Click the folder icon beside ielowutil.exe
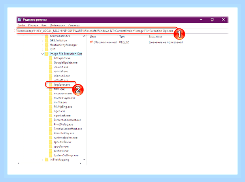The height and width of the screenshot is (182, 245). coord(51,76)
